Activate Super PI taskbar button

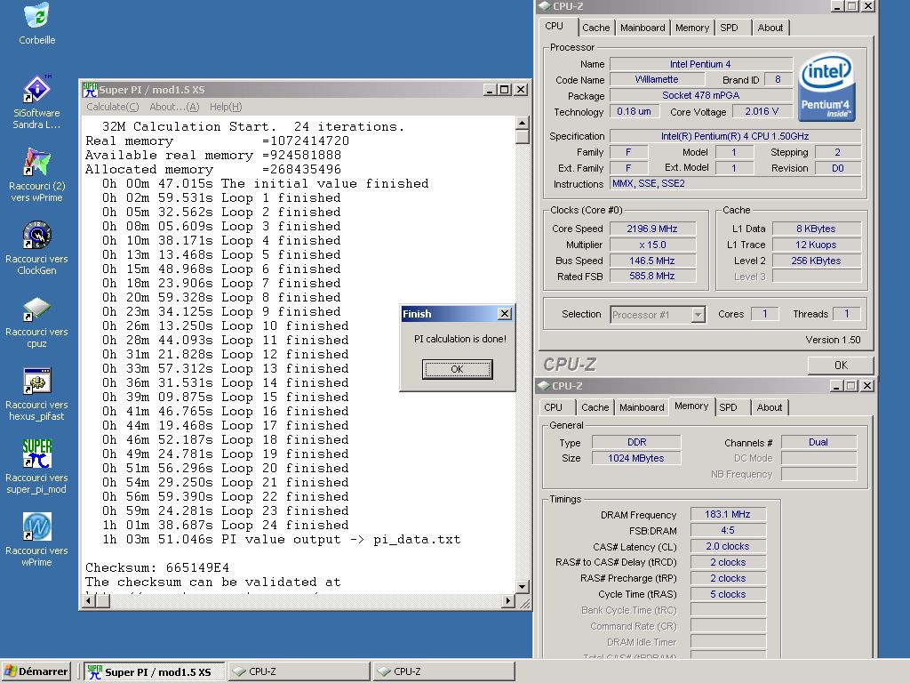(155, 671)
